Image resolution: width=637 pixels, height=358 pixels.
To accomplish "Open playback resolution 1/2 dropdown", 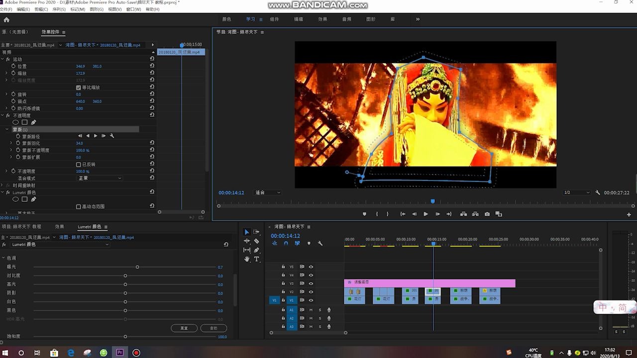I will (576, 192).
